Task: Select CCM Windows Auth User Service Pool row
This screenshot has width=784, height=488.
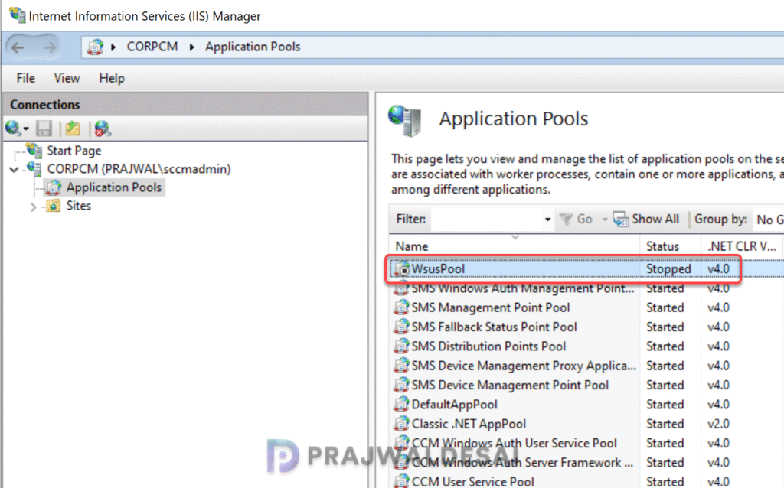Action: point(586,443)
